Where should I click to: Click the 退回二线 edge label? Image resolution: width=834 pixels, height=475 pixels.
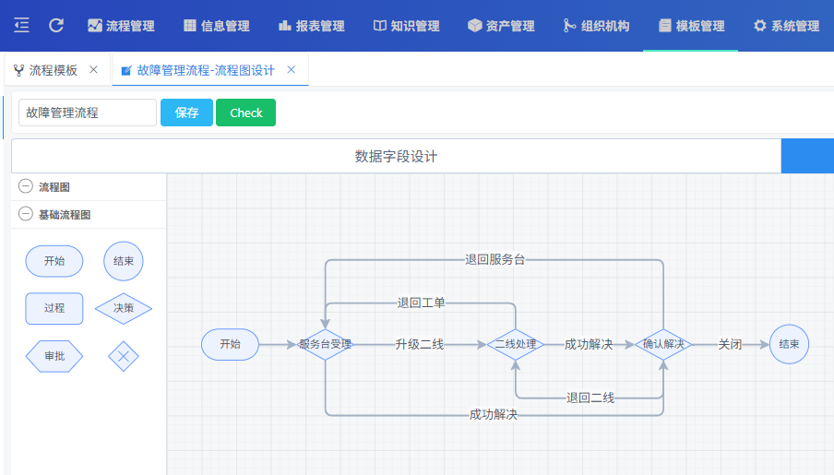point(590,398)
